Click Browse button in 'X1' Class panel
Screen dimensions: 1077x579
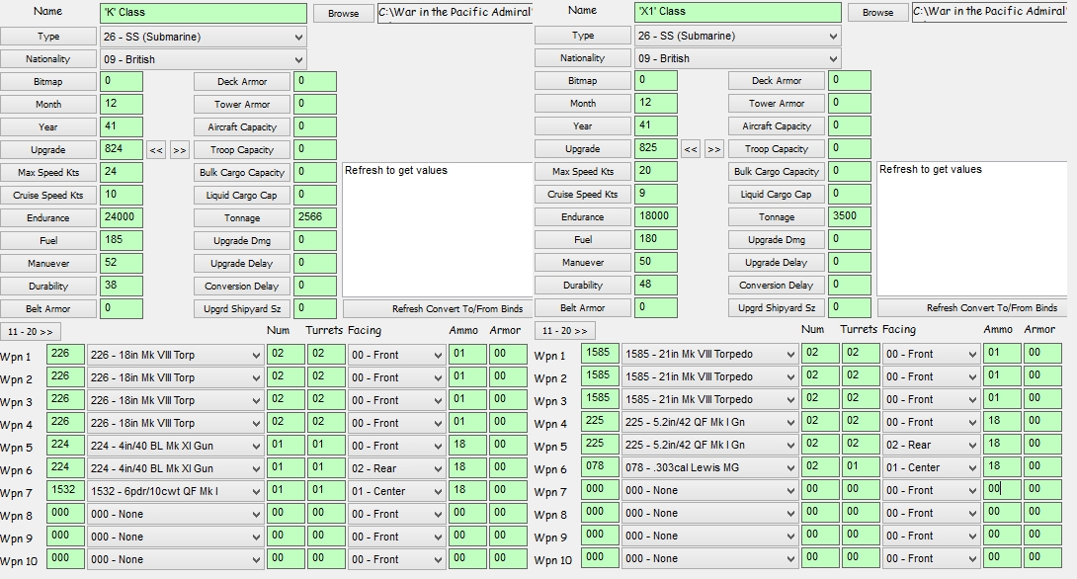pos(877,13)
